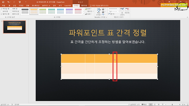189x106 pixels.
Task: Click the Redo icon in quick access toolbar
Action: point(14,2)
